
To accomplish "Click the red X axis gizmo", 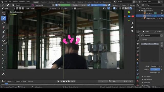I will coord(133,16).
